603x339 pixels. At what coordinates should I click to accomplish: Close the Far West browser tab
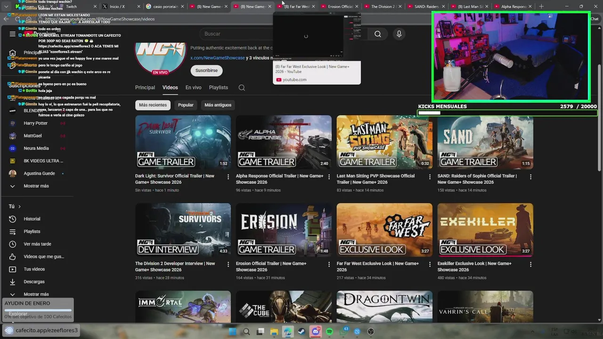313,7
